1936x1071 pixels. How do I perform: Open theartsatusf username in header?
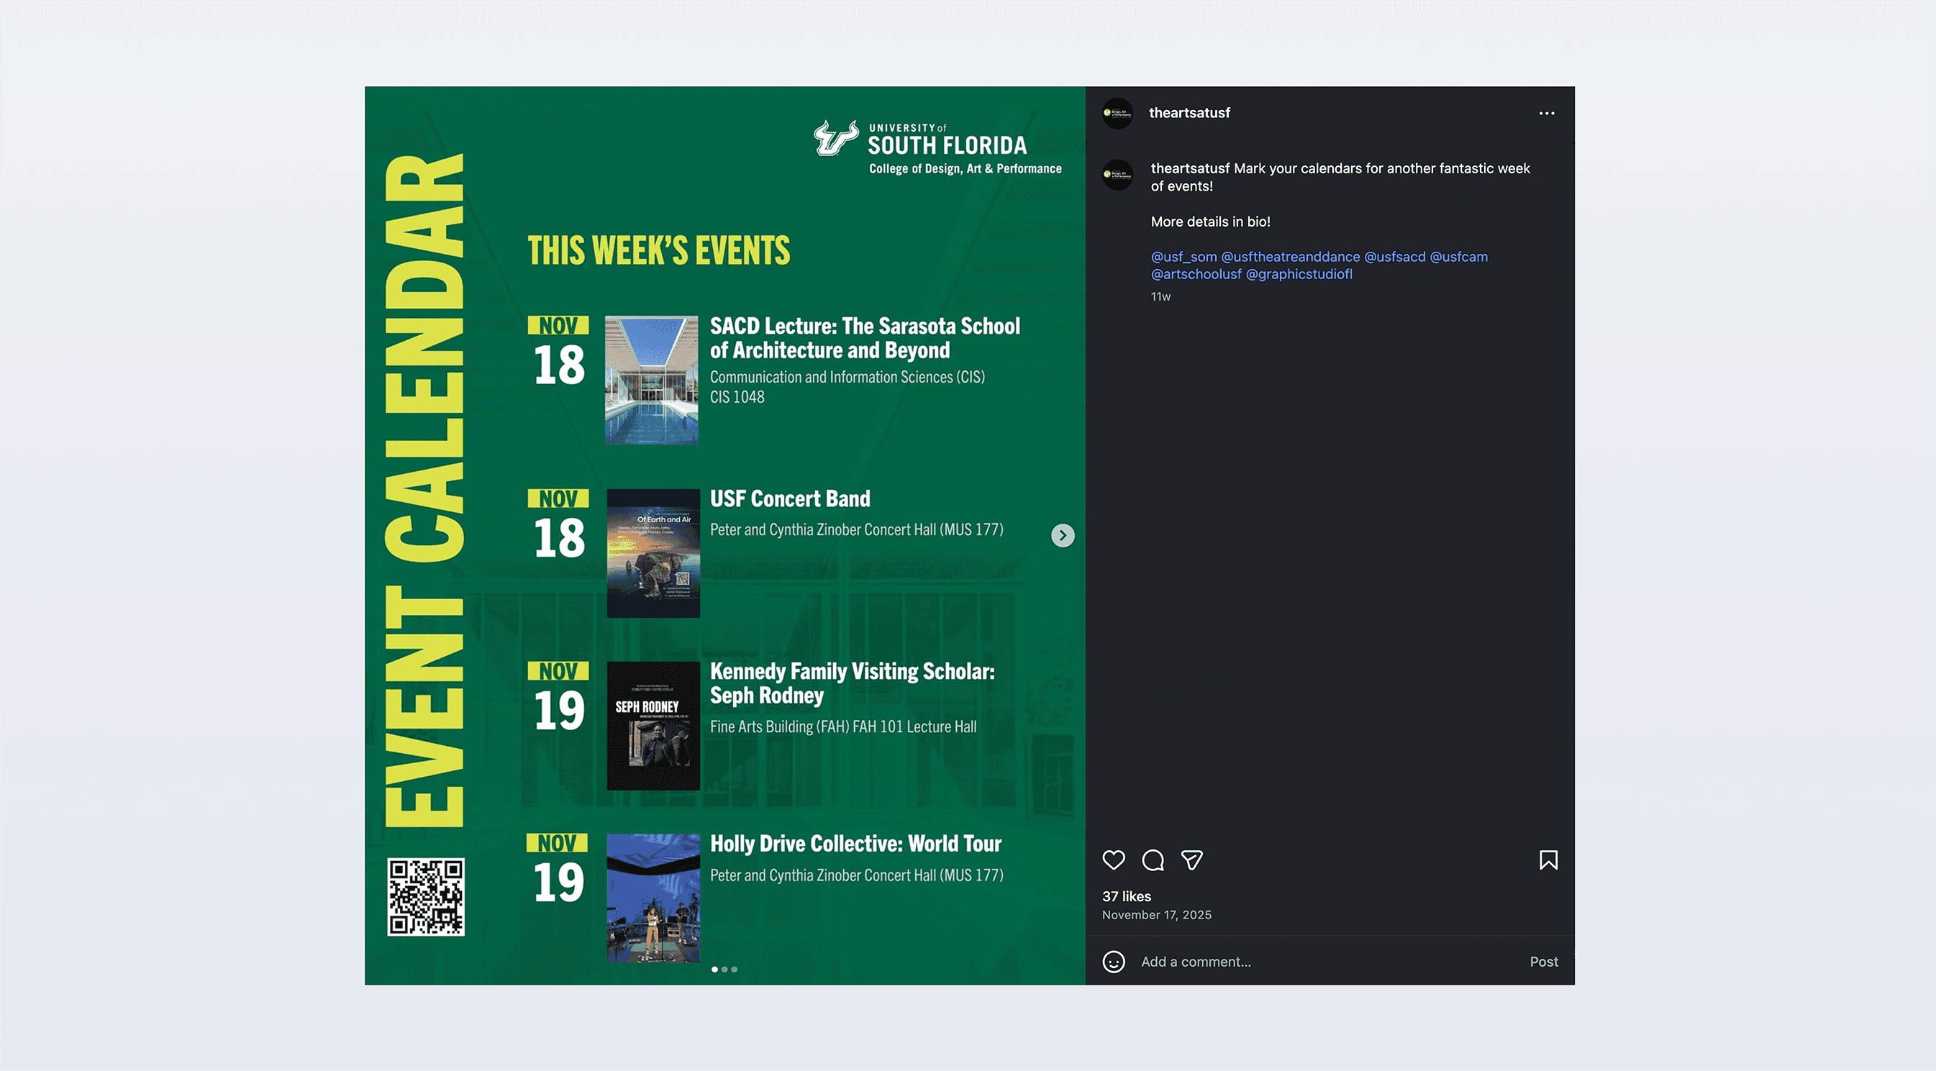1189,113
